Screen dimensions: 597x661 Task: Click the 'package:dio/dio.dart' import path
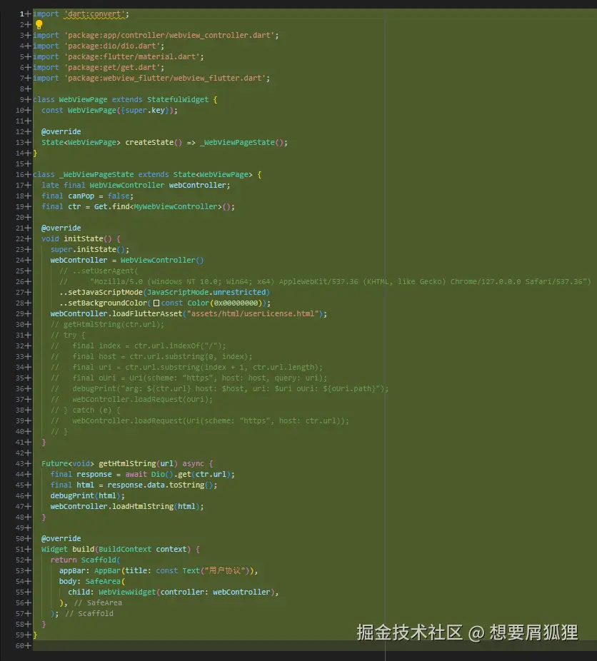(x=112, y=46)
